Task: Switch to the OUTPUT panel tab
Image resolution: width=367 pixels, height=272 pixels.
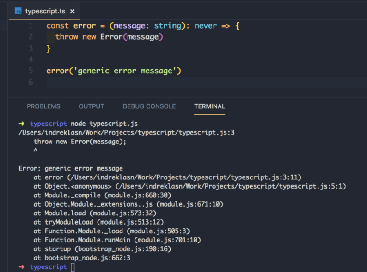Action: pos(92,106)
